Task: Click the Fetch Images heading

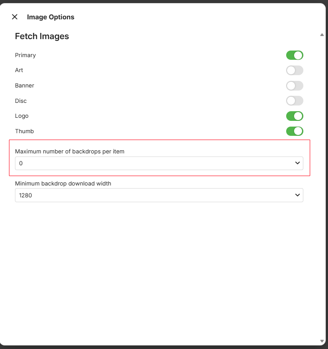Action: point(42,36)
